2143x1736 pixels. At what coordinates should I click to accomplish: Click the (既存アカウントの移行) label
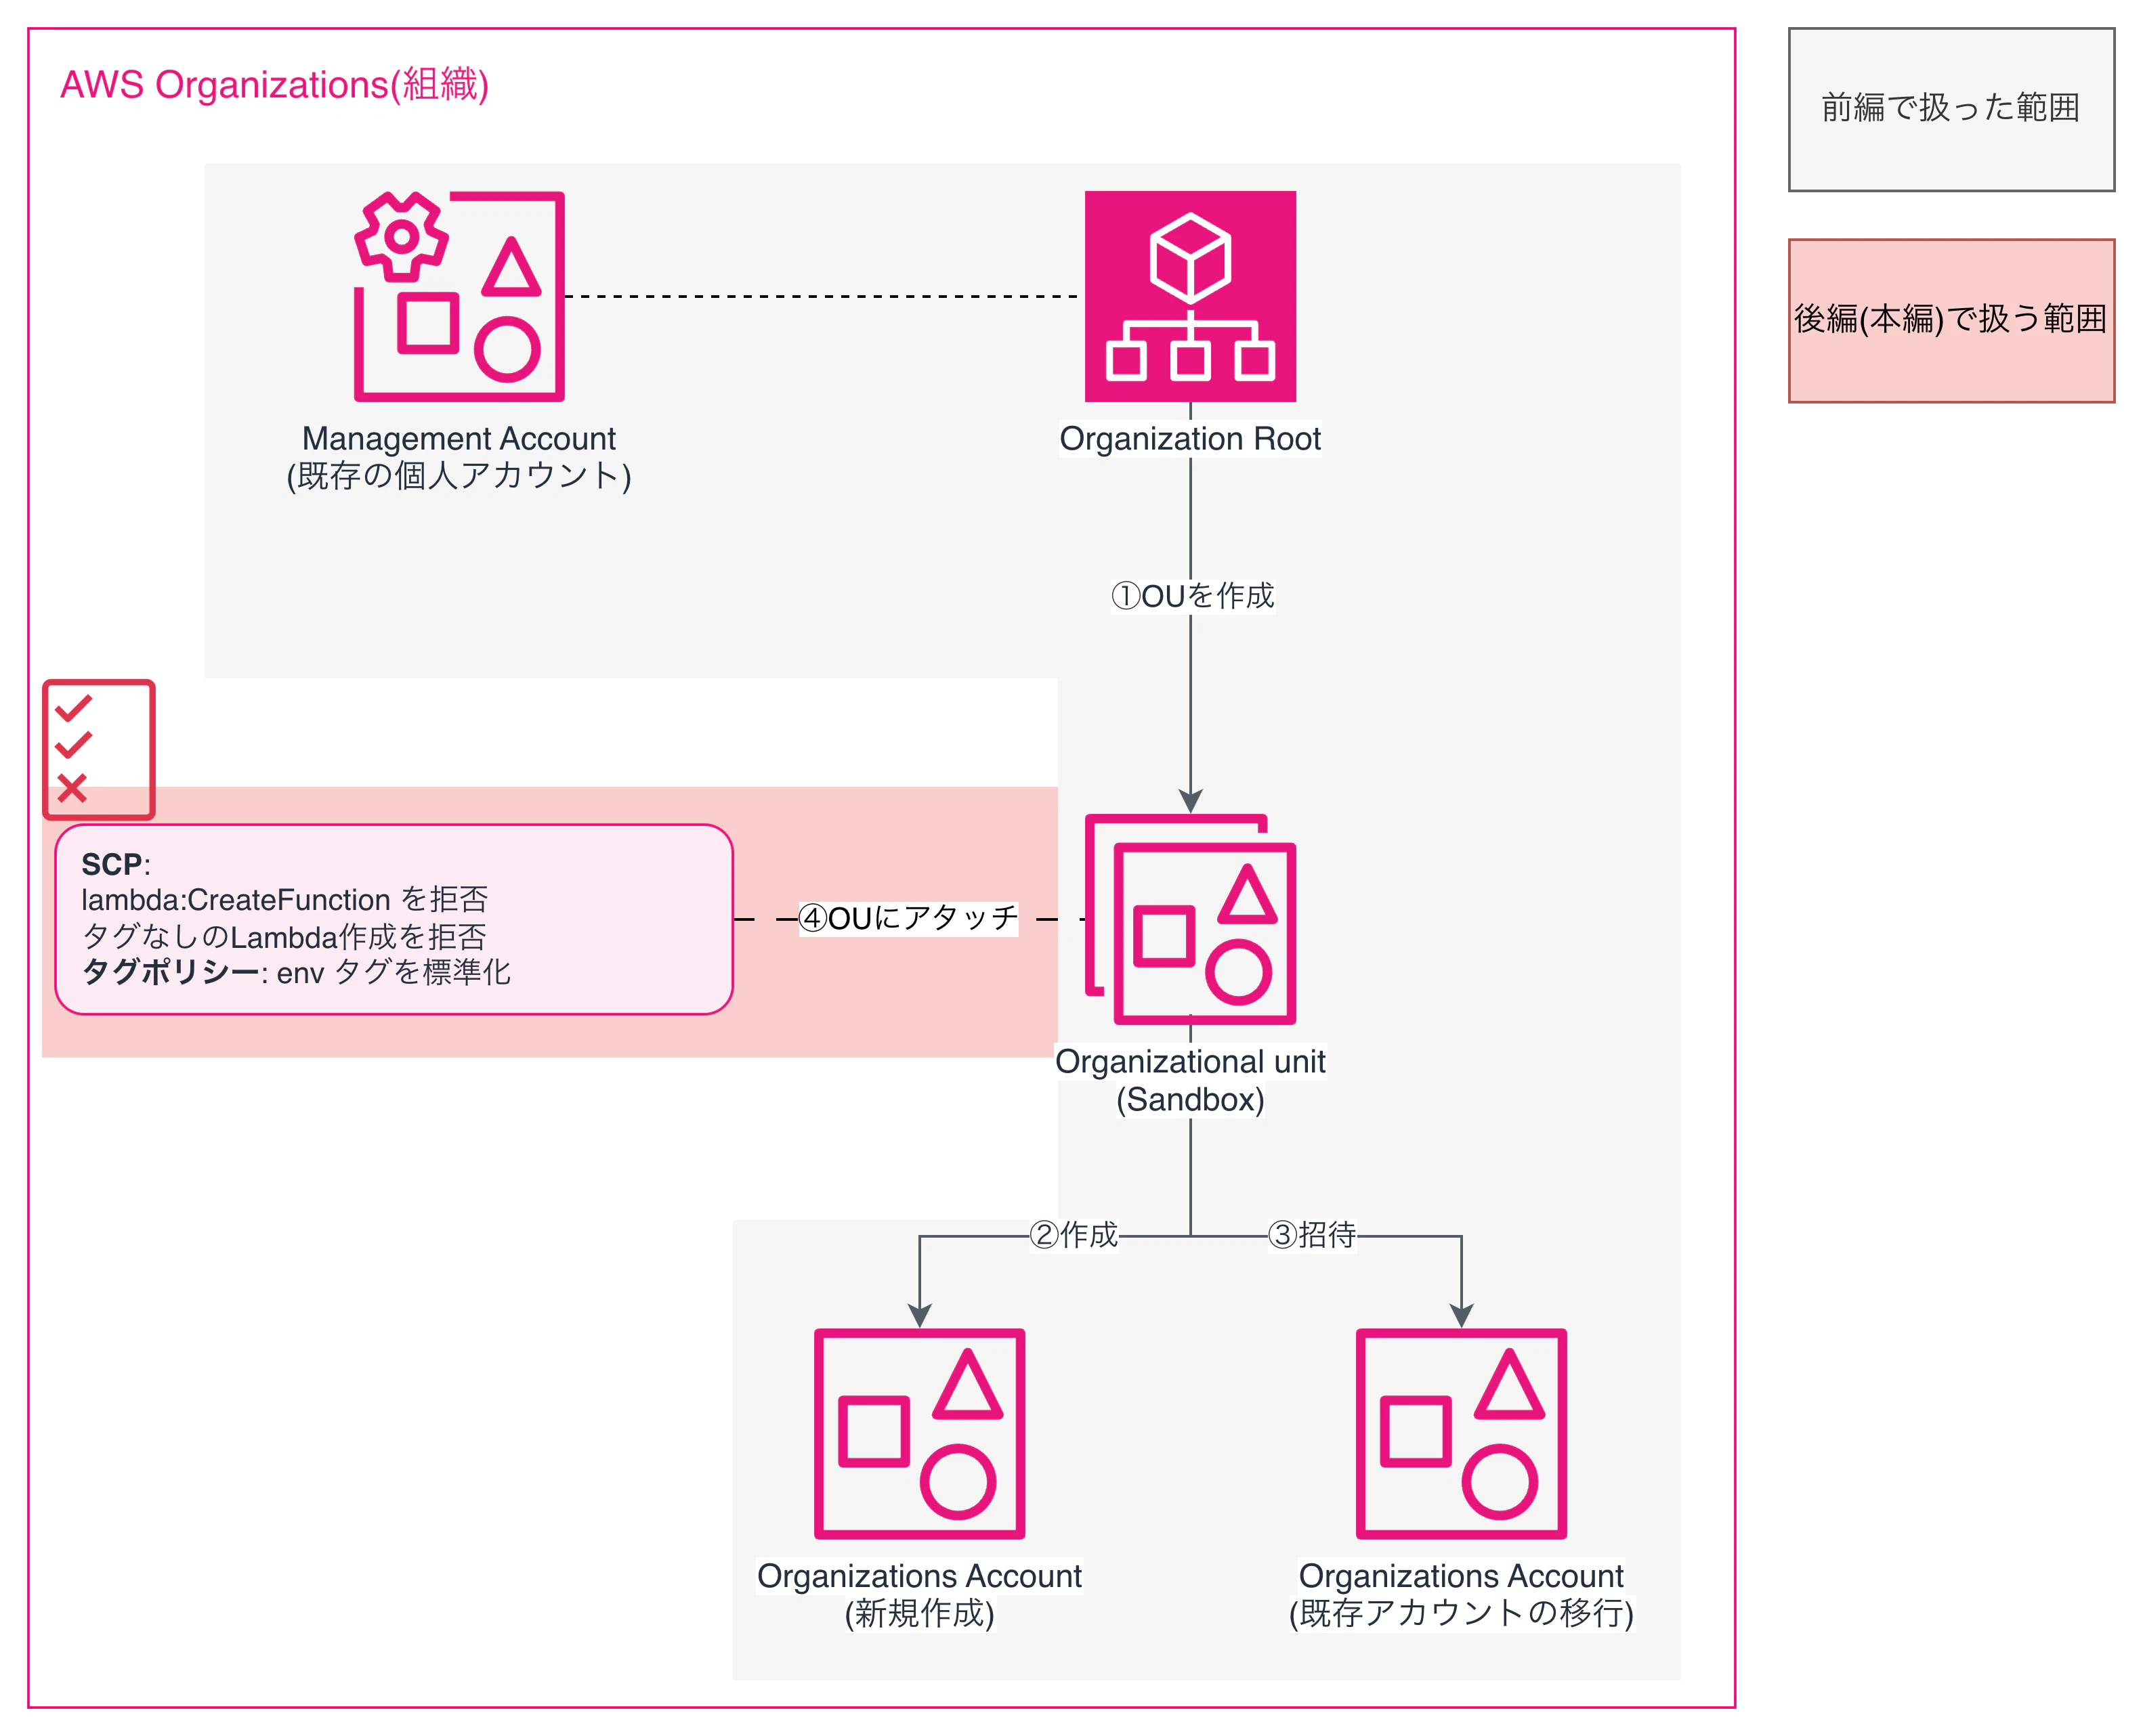pos(1461,1613)
